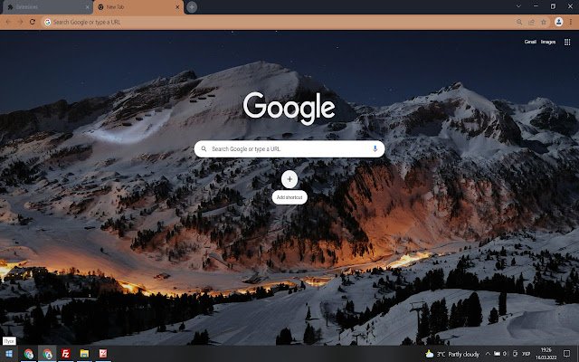Image resolution: width=579 pixels, height=362 pixels.
Task: Click the battery icon in system tray
Action: [x=497, y=354]
